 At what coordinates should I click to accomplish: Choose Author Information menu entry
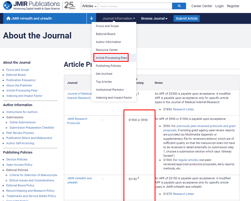click(x=108, y=42)
